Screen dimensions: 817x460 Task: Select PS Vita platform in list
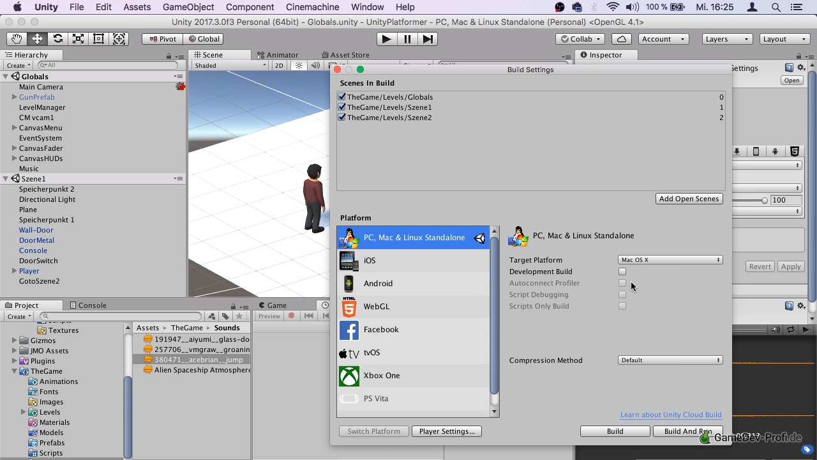coord(413,399)
